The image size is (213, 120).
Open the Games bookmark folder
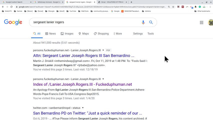point(18,11)
